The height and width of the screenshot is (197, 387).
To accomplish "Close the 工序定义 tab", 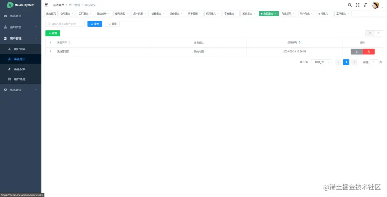I will (348, 14).
